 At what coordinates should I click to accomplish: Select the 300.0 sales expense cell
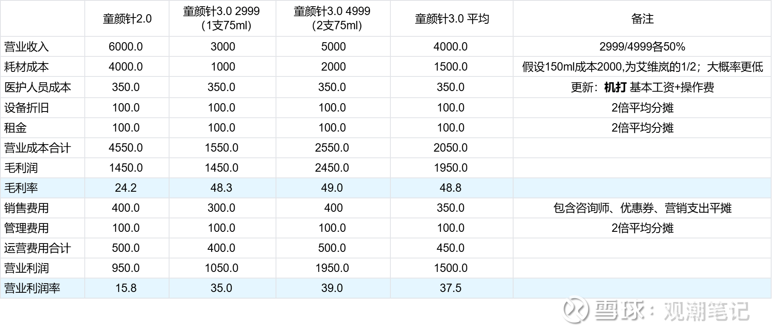(x=221, y=208)
